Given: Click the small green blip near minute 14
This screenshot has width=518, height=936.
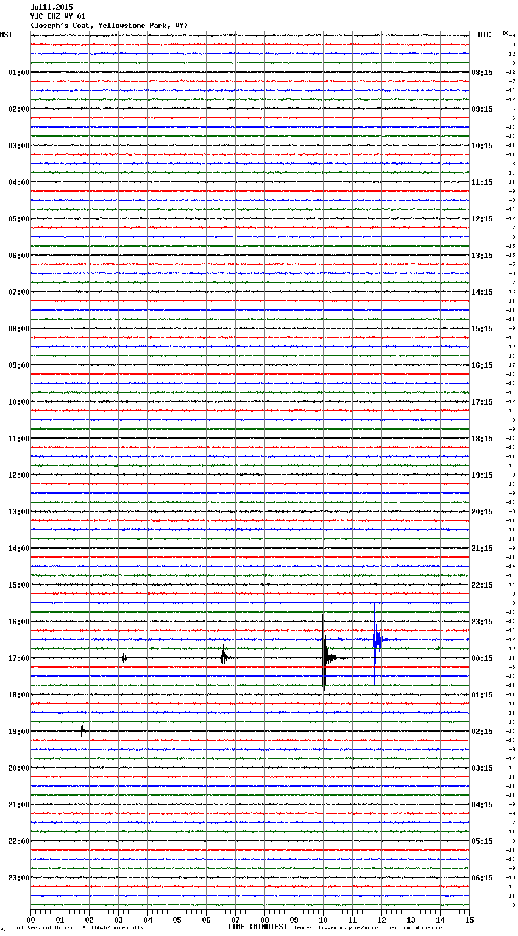Looking at the screenshot, I should [x=438, y=648].
